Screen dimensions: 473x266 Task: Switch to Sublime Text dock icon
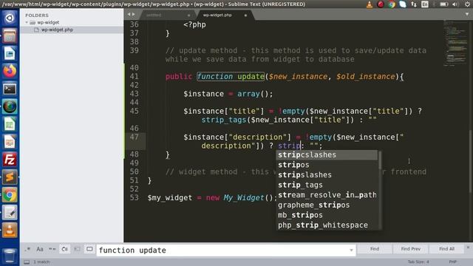[10, 177]
